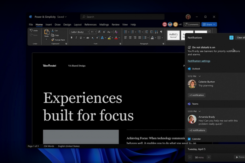Toggle do not disturb in Notifications header
This screenshot has width=245, height=163.
231,38
